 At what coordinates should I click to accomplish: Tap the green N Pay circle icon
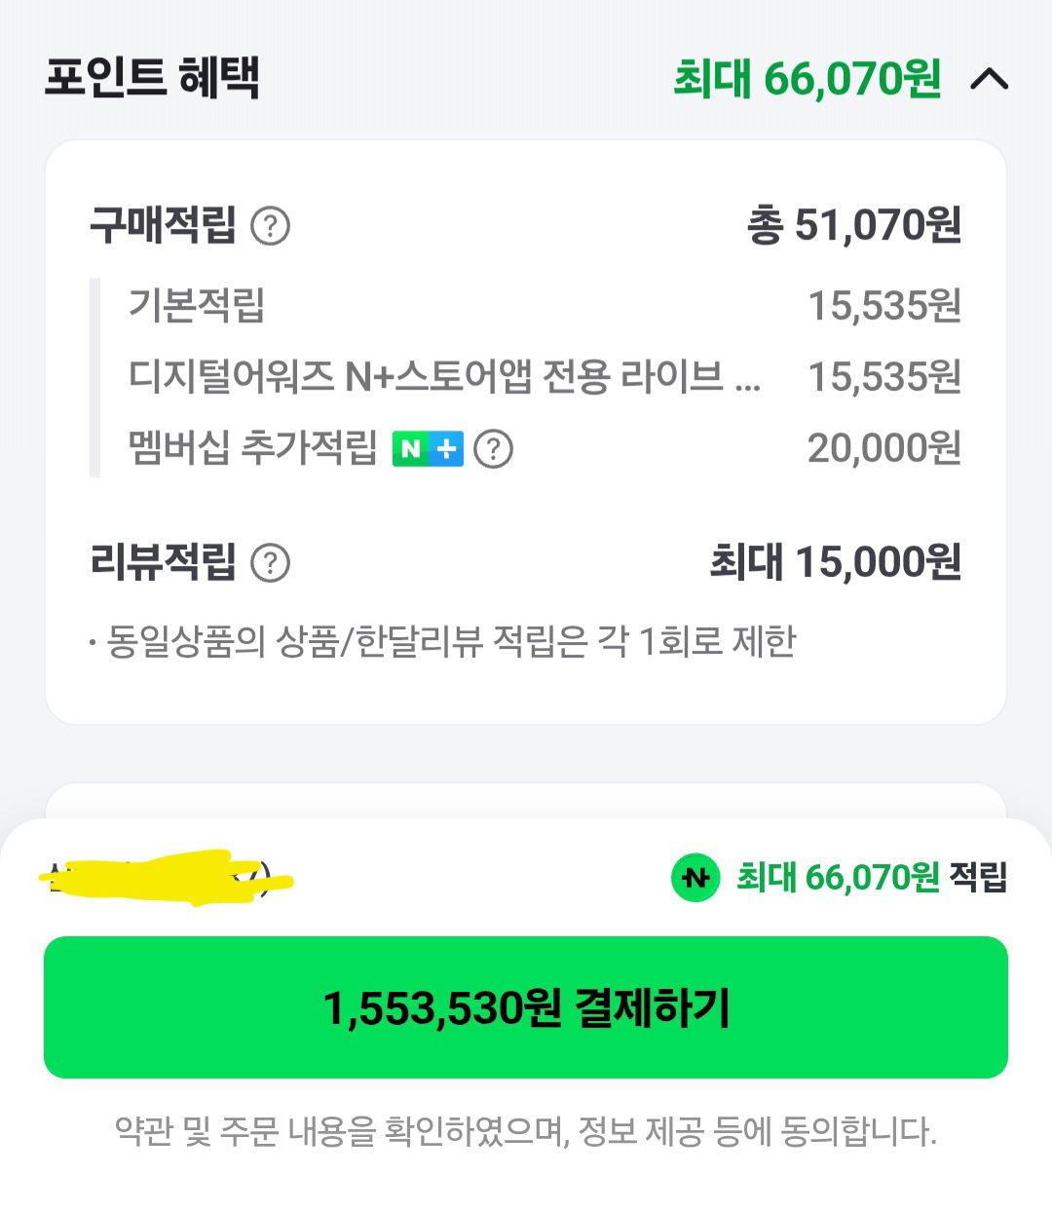(x=695, y=878)
